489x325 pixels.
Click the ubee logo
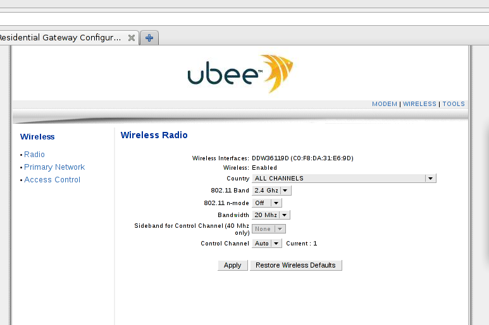click(x=240, y=74)
